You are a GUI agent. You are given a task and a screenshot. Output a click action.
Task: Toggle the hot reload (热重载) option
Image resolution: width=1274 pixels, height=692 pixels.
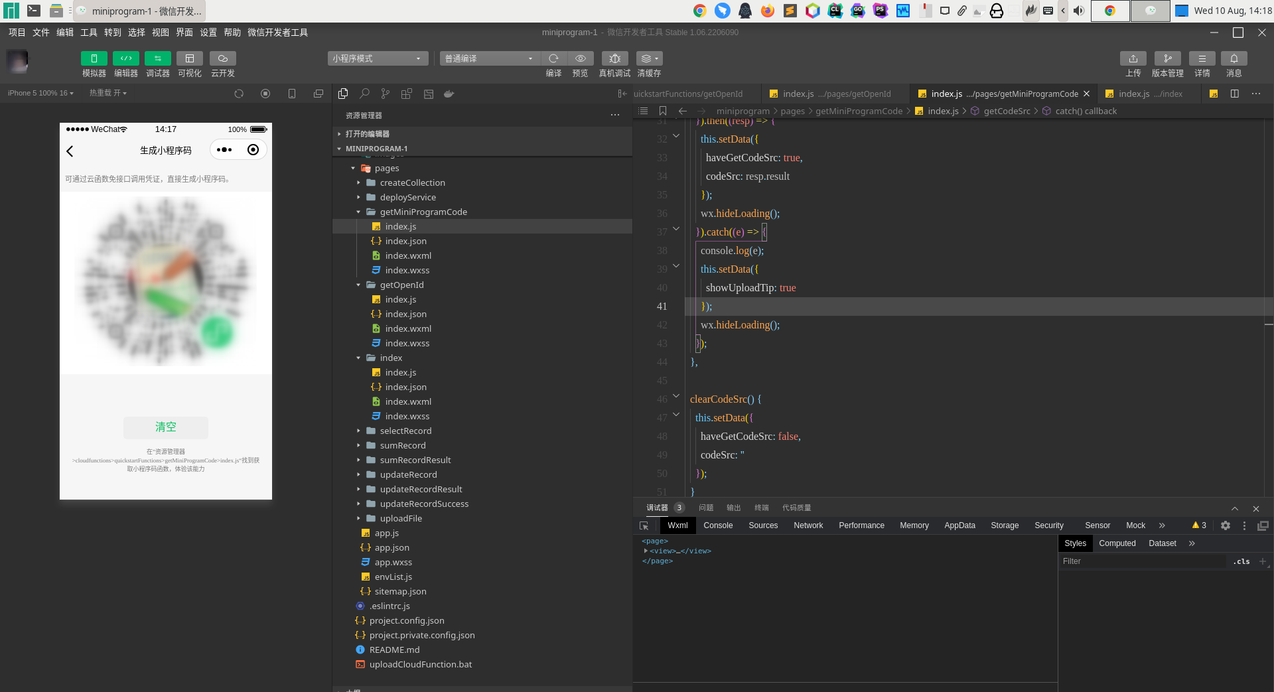(x=108, y=94)
